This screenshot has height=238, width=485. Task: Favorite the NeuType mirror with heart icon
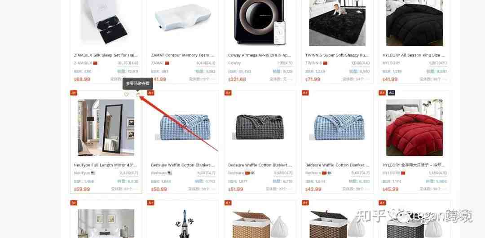[126, 94]
